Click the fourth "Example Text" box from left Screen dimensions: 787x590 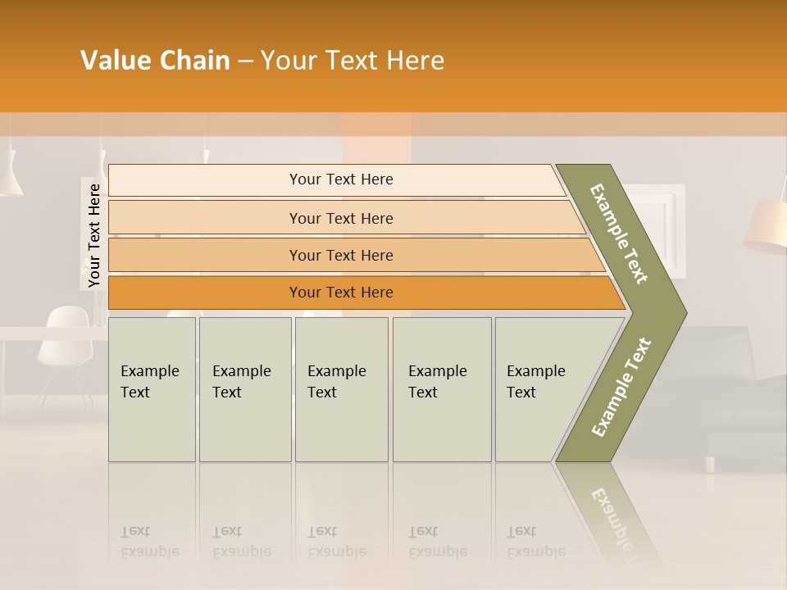[442, 389]
